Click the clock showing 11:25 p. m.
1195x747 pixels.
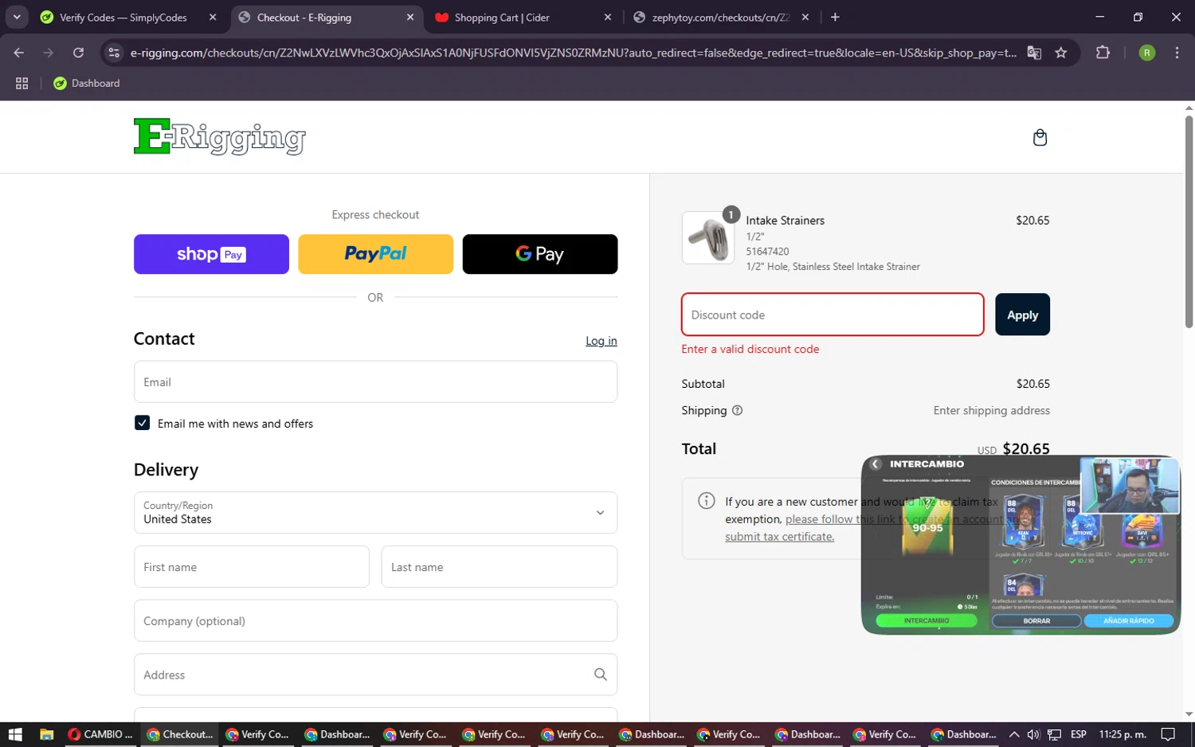(1123, 734)
